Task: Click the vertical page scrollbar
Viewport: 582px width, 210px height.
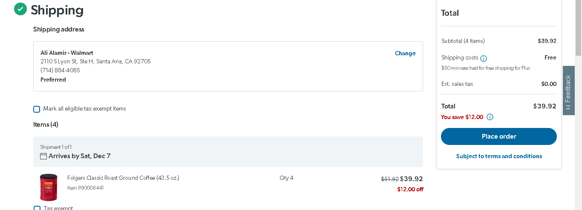Action: (x=578, y=105)
